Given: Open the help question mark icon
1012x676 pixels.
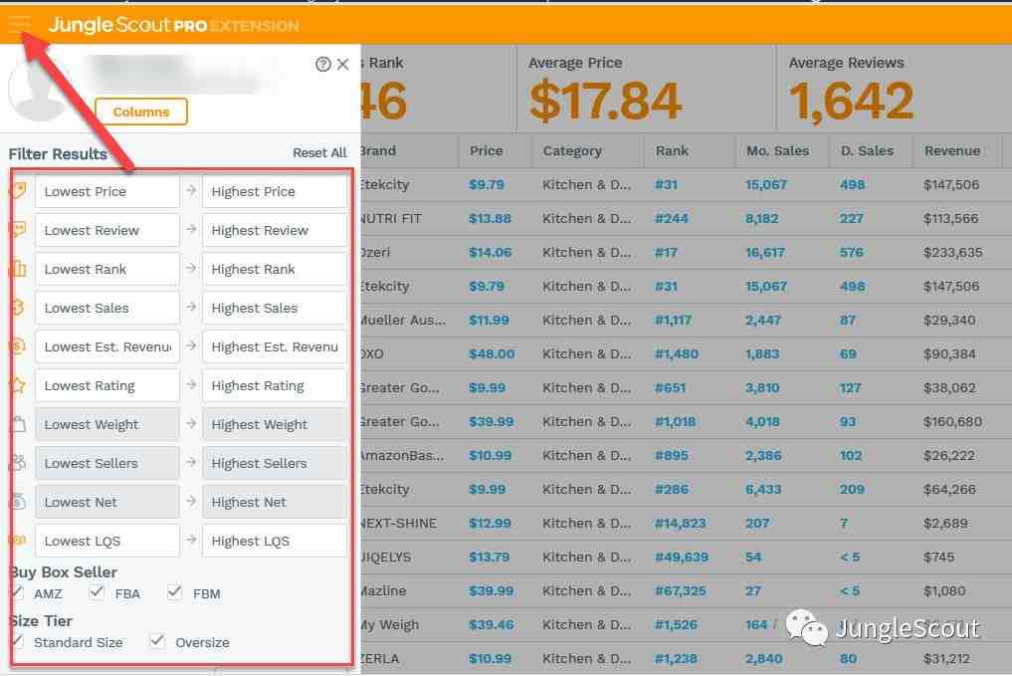Looking at the screenshot, I should (323, 64).
